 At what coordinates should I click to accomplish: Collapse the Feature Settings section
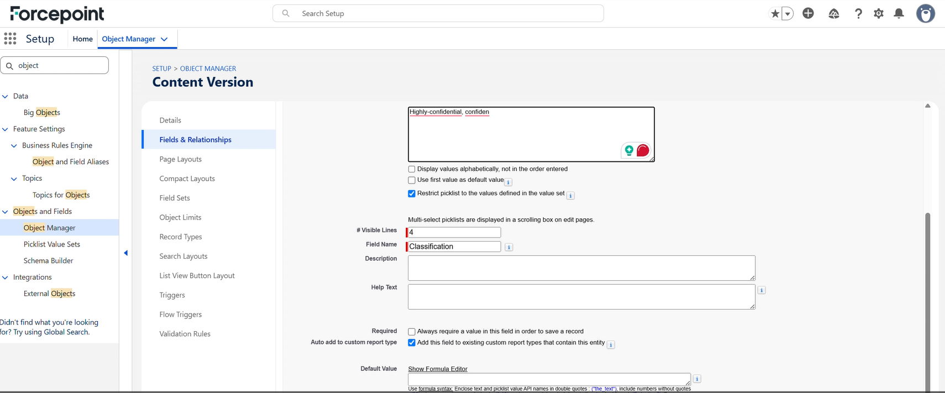(x=5, y=129)
